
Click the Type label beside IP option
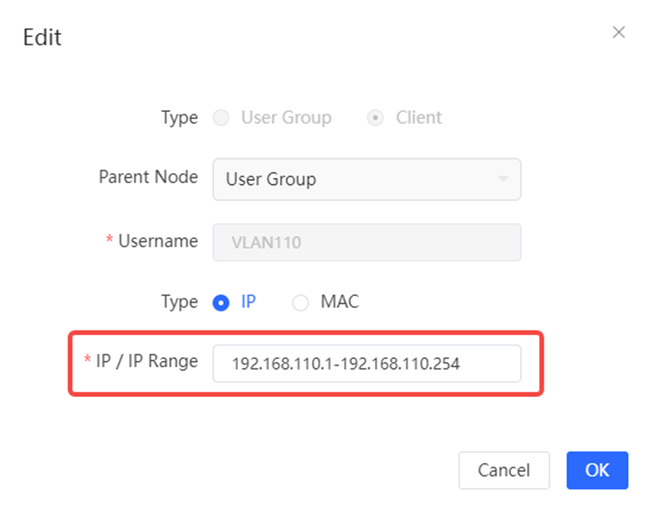pyautogui.click(x=179, y=302)
